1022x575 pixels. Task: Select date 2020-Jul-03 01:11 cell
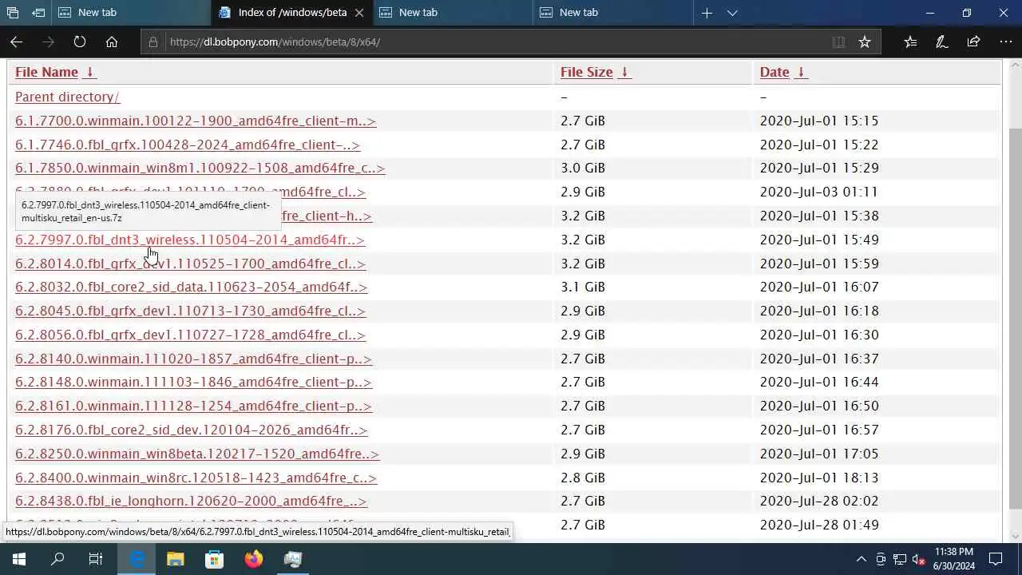tap(819, 192)
